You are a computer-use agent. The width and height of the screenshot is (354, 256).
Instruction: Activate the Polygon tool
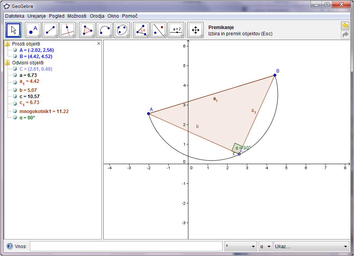click(86, 30)
